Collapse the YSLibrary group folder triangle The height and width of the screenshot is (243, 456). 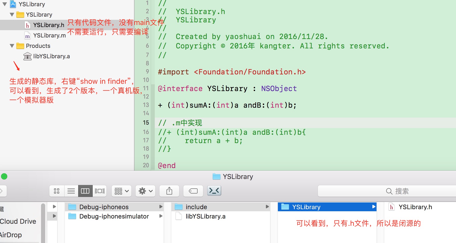click(x=12, y=15)
